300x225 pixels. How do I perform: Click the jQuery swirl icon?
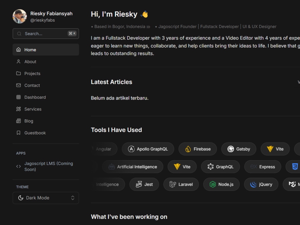253,184
